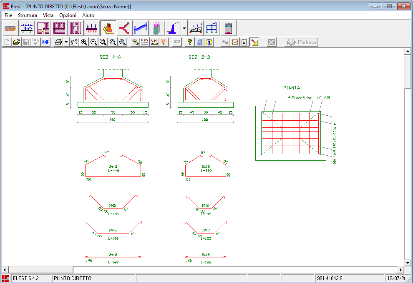The width and height of the screenshot is (413, 283).
Task: Click the vertical scrollbar down arrow
Action: pos(408,263)
